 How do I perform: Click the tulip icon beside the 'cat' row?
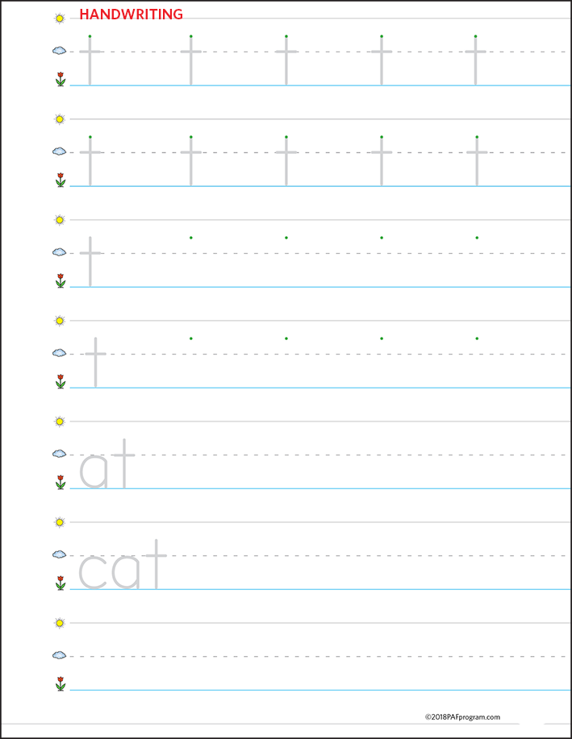point(61,583)
